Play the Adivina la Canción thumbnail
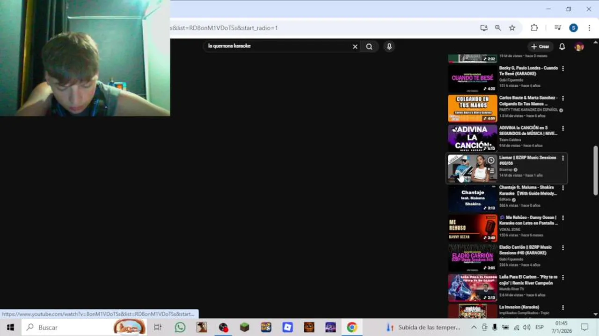599x336 pixels. (472, 138)
